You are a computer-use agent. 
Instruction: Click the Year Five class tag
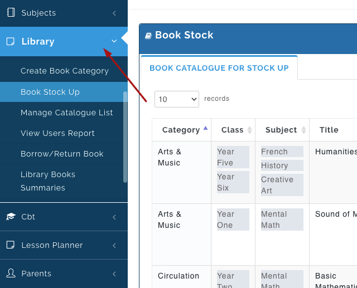233,157
